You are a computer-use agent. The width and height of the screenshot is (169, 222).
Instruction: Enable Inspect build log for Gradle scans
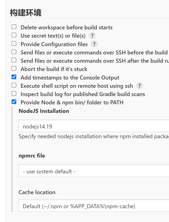[x=14, y=94]
